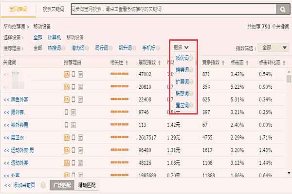Switch to 搜索关键词 tab

tap(53, 9)
